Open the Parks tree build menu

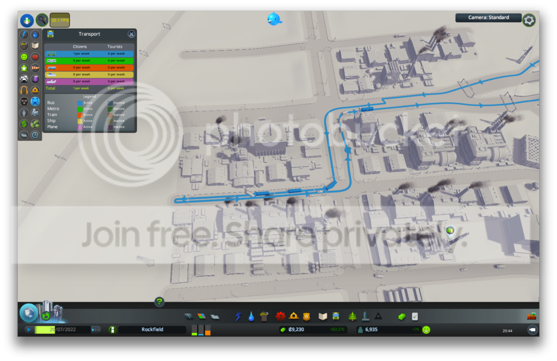(x=352, y=316)
